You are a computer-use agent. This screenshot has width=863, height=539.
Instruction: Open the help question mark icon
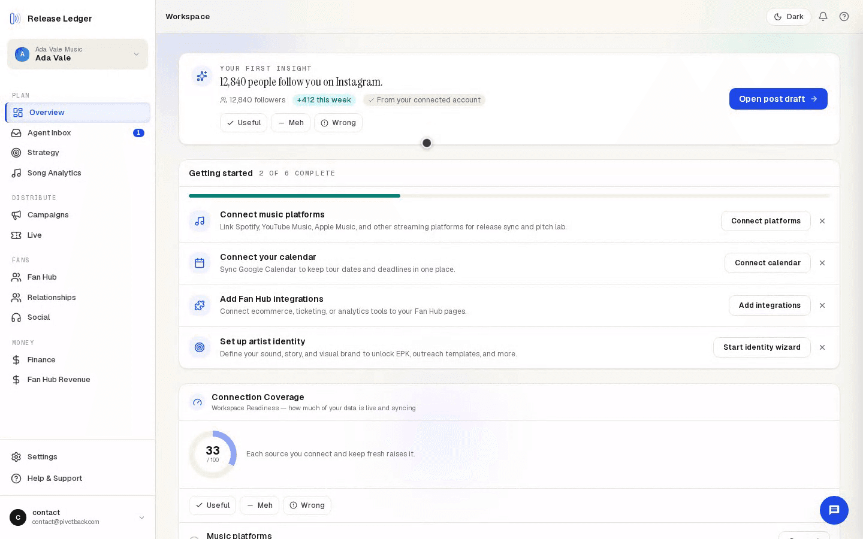(844, 17)
